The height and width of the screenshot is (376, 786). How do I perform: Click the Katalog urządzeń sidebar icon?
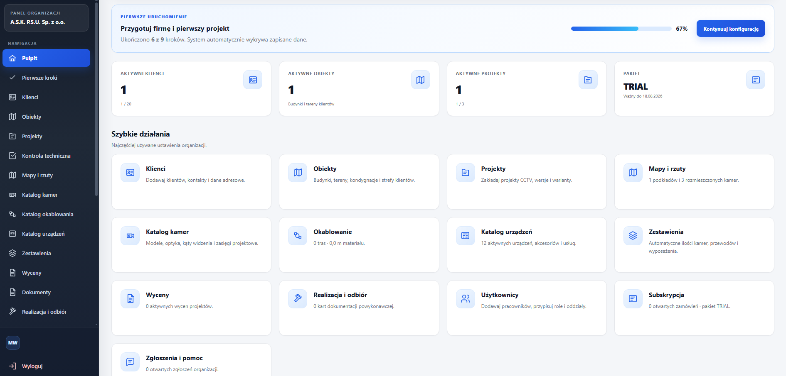12,234
